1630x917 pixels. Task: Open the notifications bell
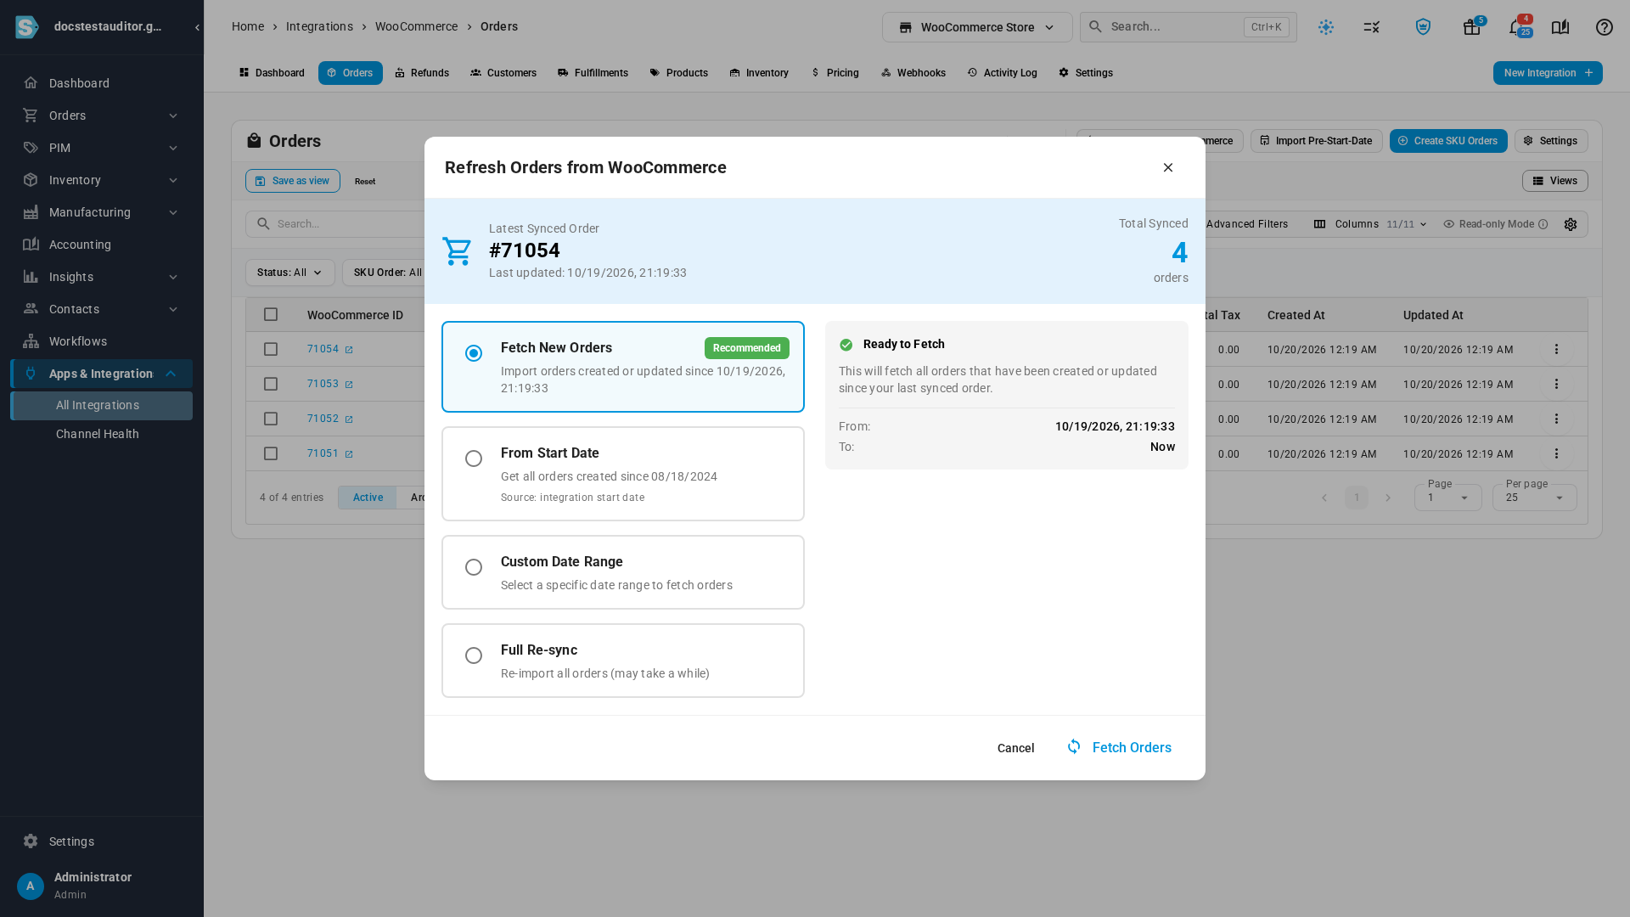tap(1516, 27)
